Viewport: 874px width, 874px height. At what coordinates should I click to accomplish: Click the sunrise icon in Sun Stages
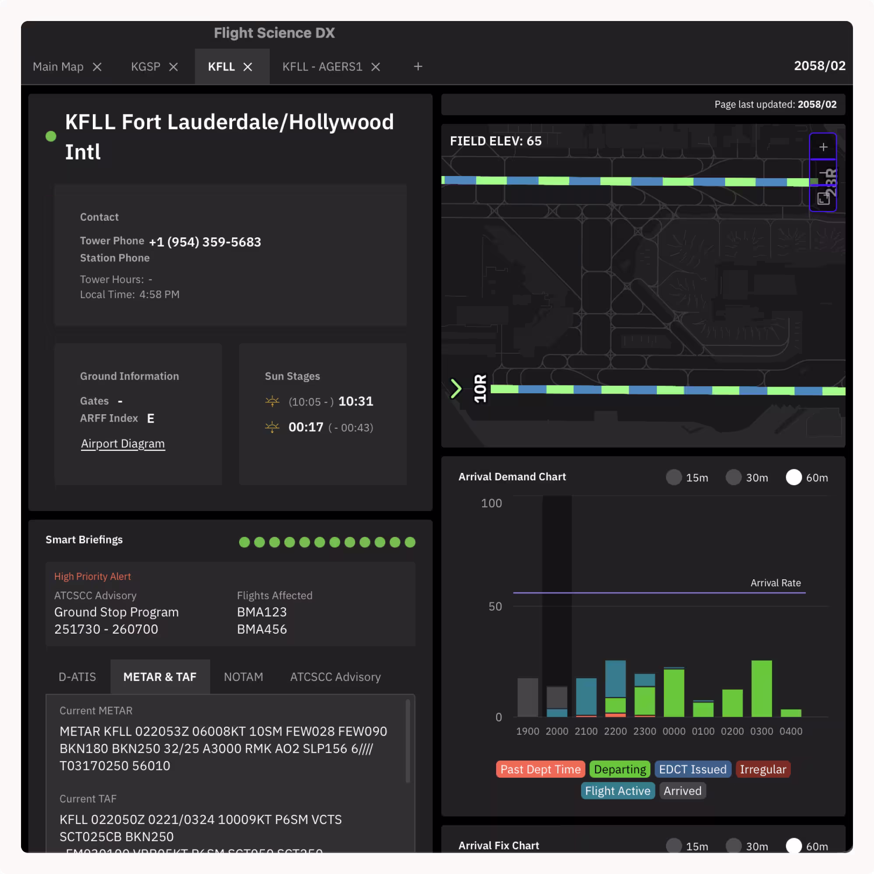(272, 401)
